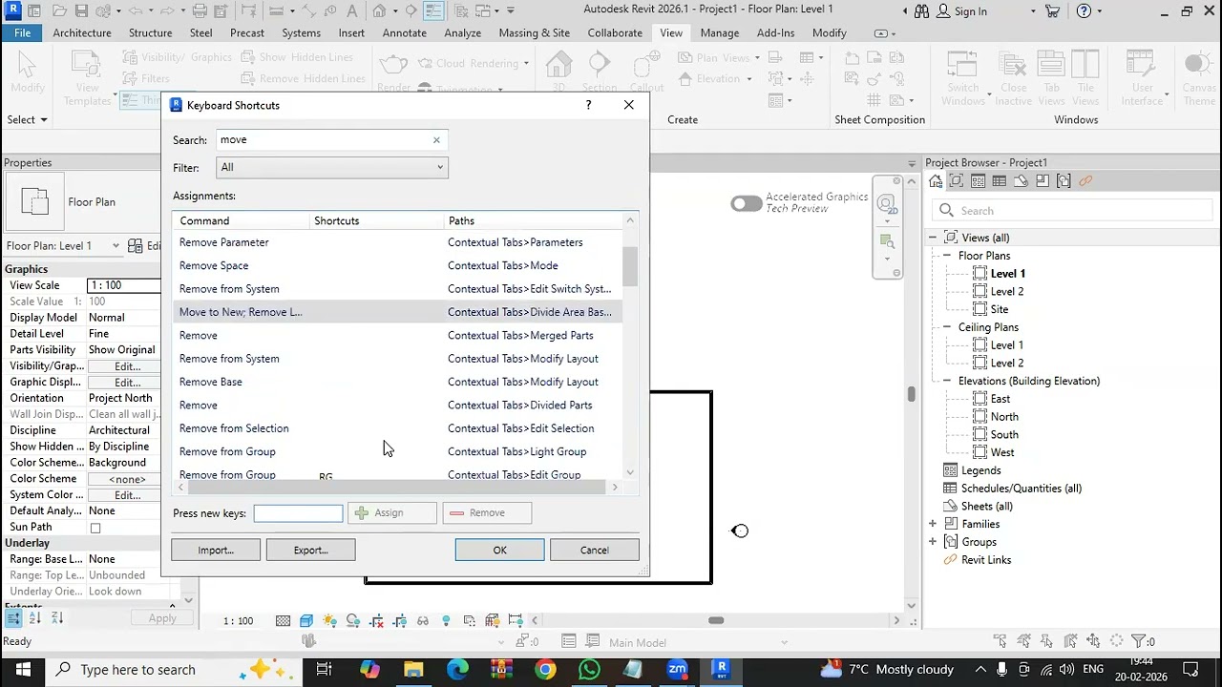Click Sign In in title bar
The width and height of the screenshot is (1222, 687).
961,11
